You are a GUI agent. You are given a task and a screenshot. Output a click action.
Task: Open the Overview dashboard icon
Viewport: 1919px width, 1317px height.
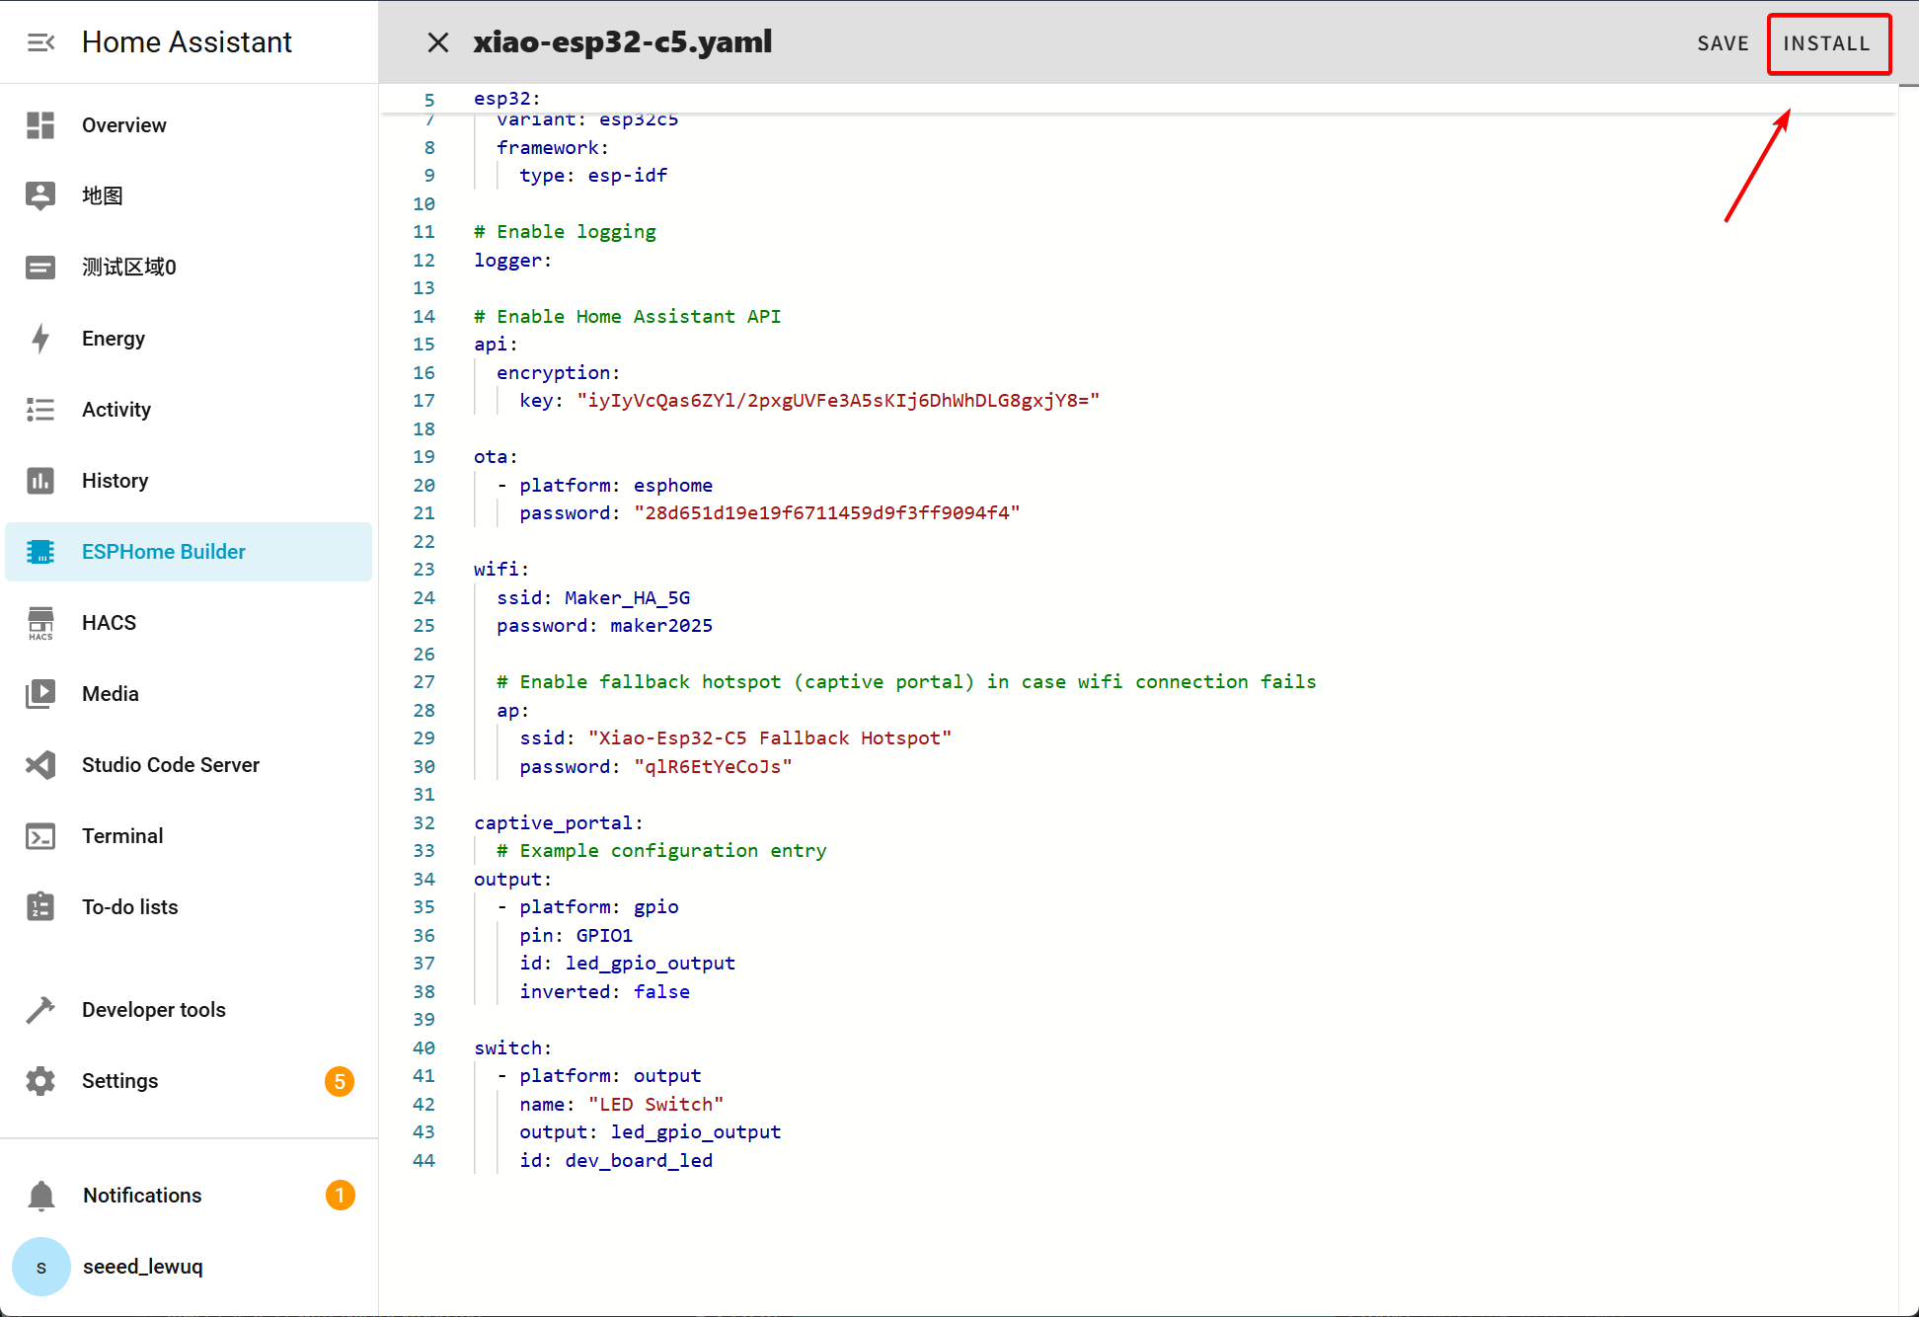[x=40, y=125]
